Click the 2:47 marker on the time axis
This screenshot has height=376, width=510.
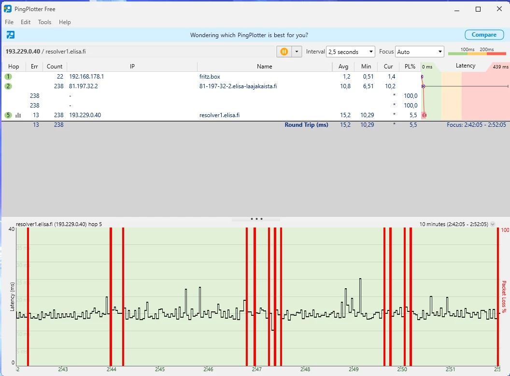[256, 369]
